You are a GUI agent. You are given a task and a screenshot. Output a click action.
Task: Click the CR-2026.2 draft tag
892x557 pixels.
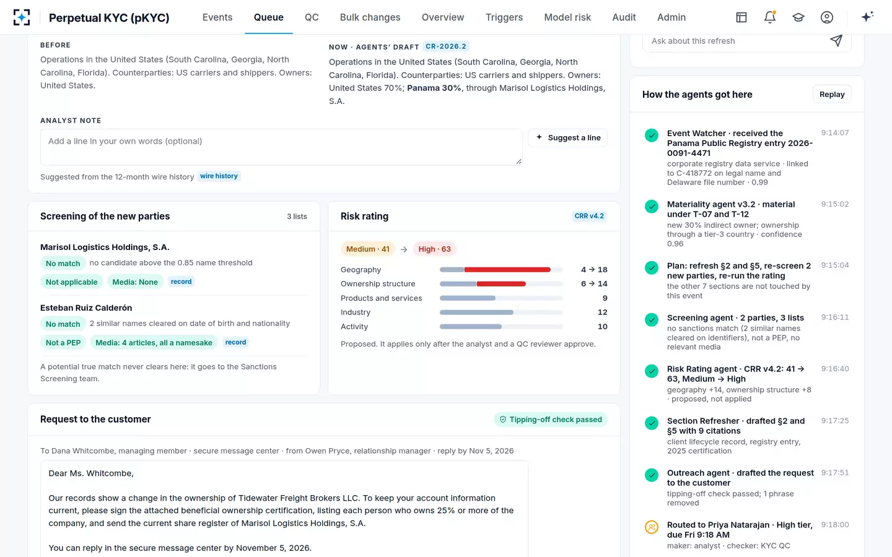point(446,46)
